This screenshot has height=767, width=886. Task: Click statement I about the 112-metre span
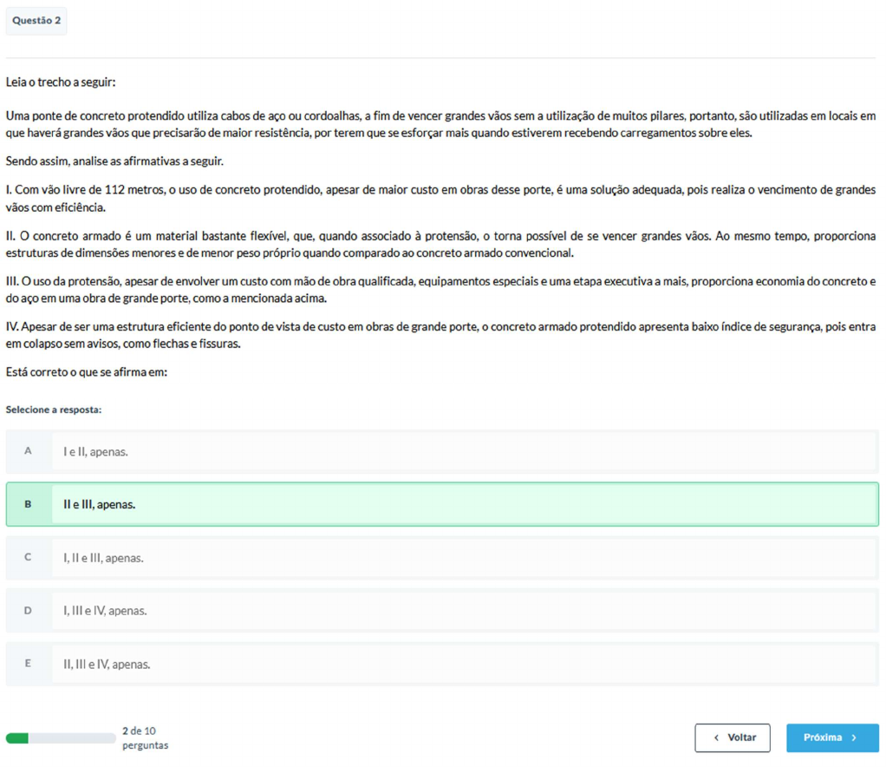click(440, 198)
